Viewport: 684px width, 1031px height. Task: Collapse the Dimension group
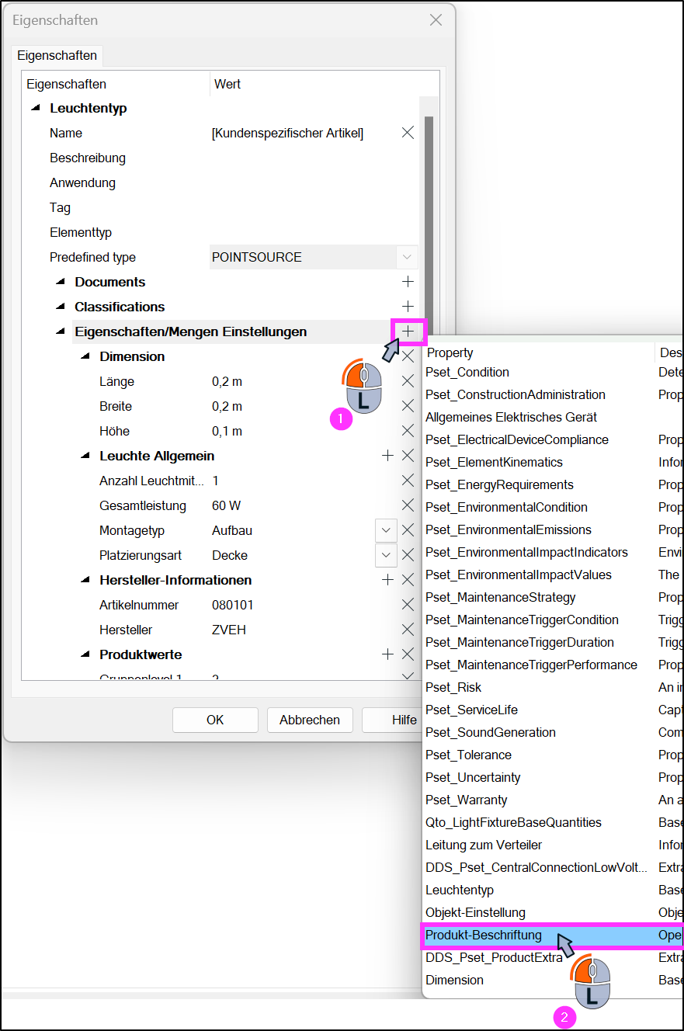[x=85, y=356]
